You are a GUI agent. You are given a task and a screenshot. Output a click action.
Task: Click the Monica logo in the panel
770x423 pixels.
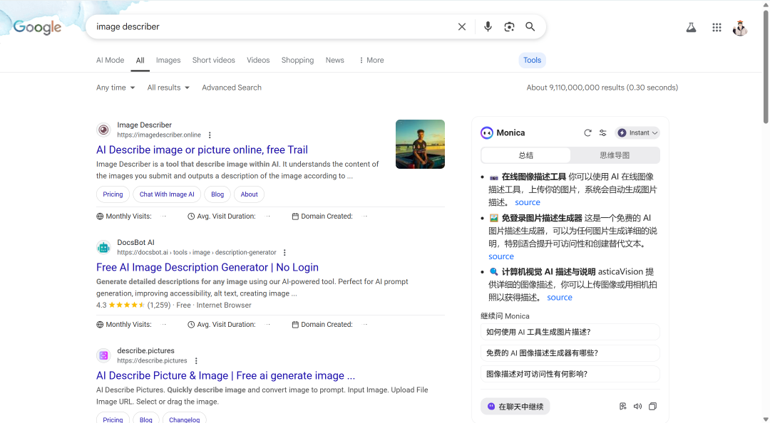pos(487,133)
